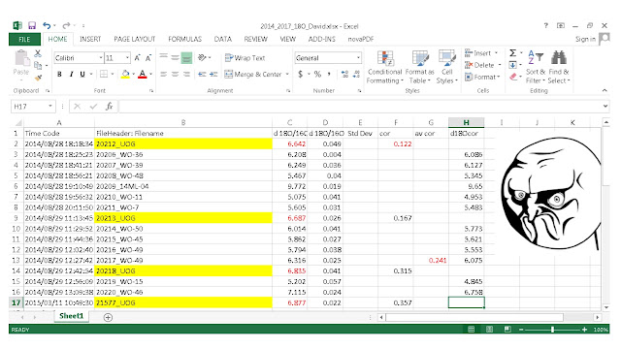Adjust the zoom slider in status bar

click(552, 330)
